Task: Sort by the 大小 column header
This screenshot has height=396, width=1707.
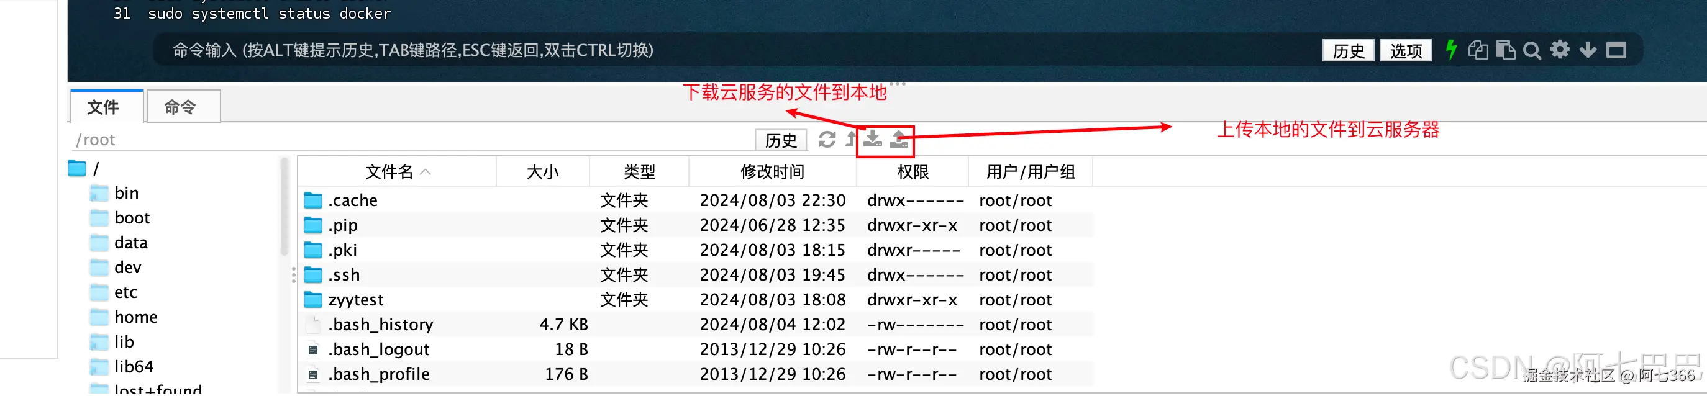Action: click(x=543, y=172)
